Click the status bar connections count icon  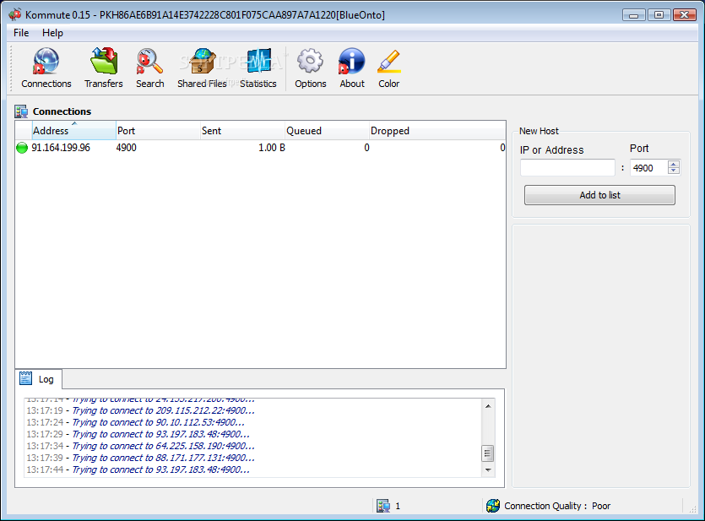click(x=383, y=506)
